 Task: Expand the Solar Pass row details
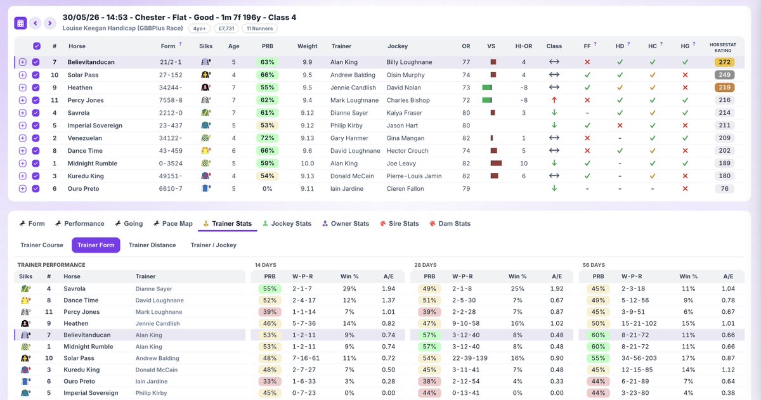[x=23, y=75]
